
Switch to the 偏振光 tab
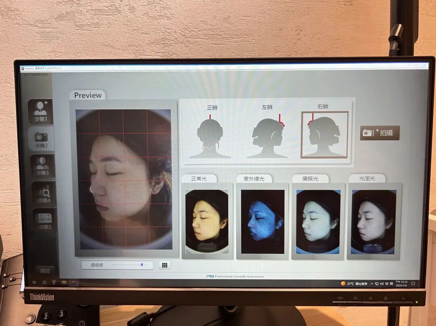pos(310,179)
